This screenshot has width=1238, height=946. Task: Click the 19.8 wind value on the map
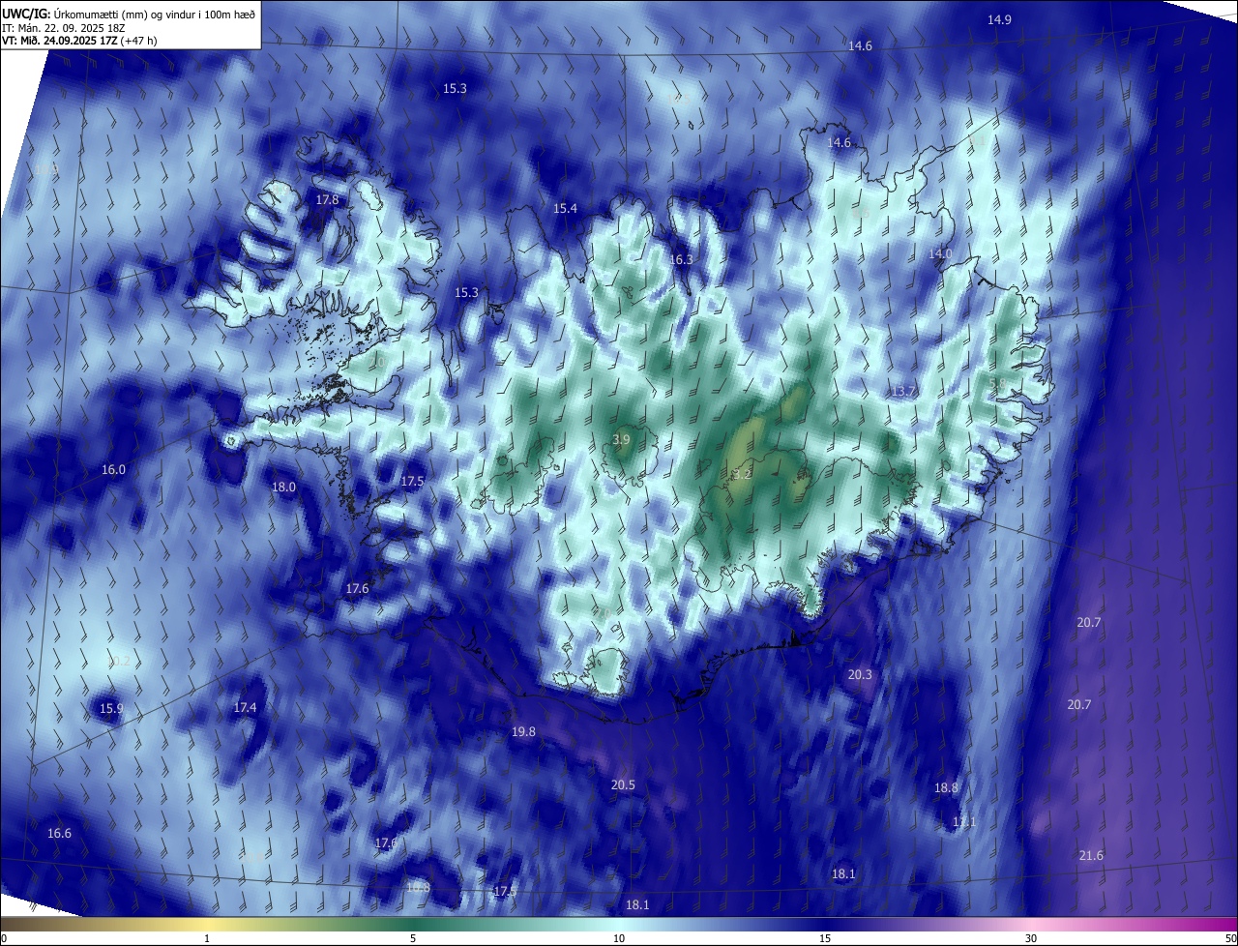click(x=523, y=732)
